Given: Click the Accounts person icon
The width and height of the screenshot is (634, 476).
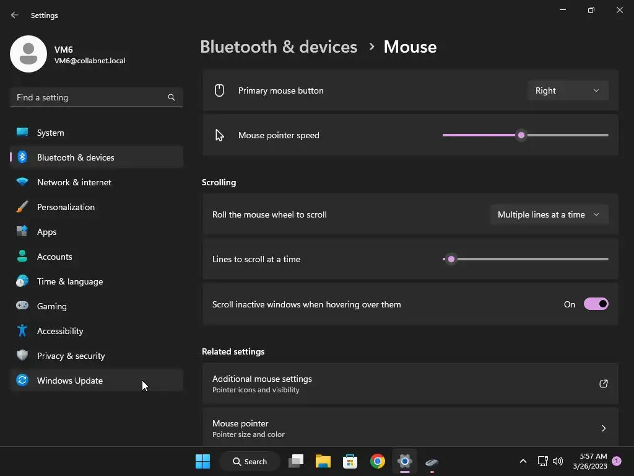Looking at the screenshot, I should tap(22, 256).
